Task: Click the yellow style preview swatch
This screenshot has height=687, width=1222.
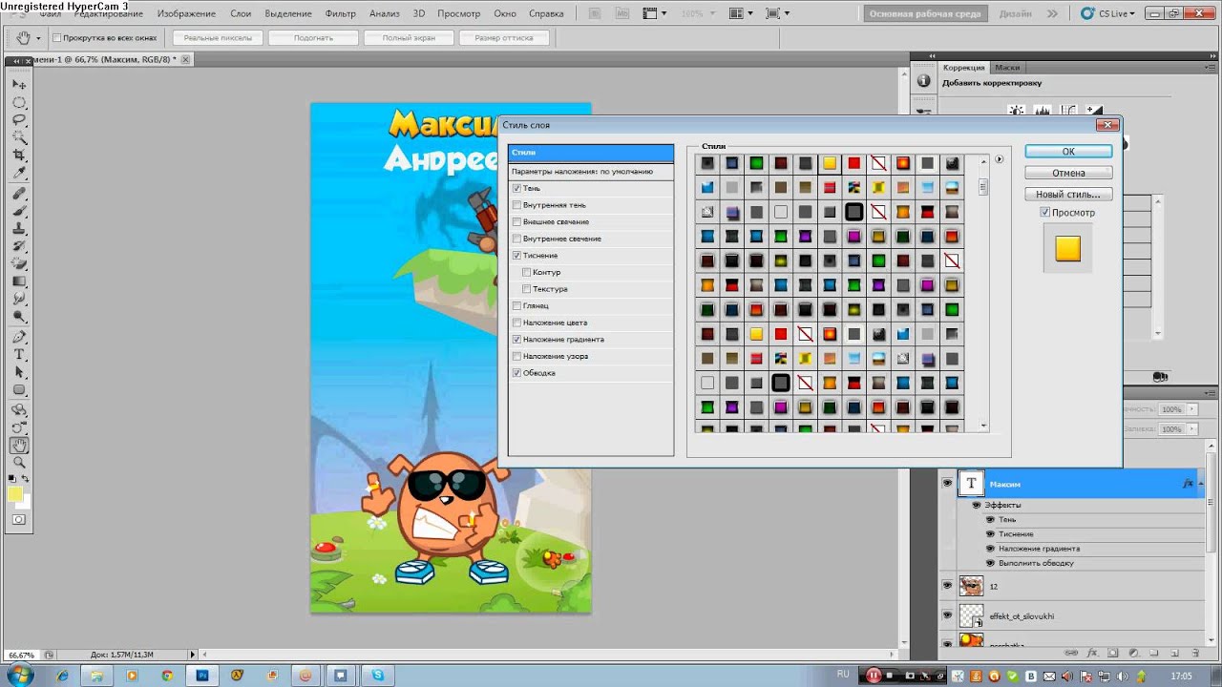Action: click(x=1067, y=248)
